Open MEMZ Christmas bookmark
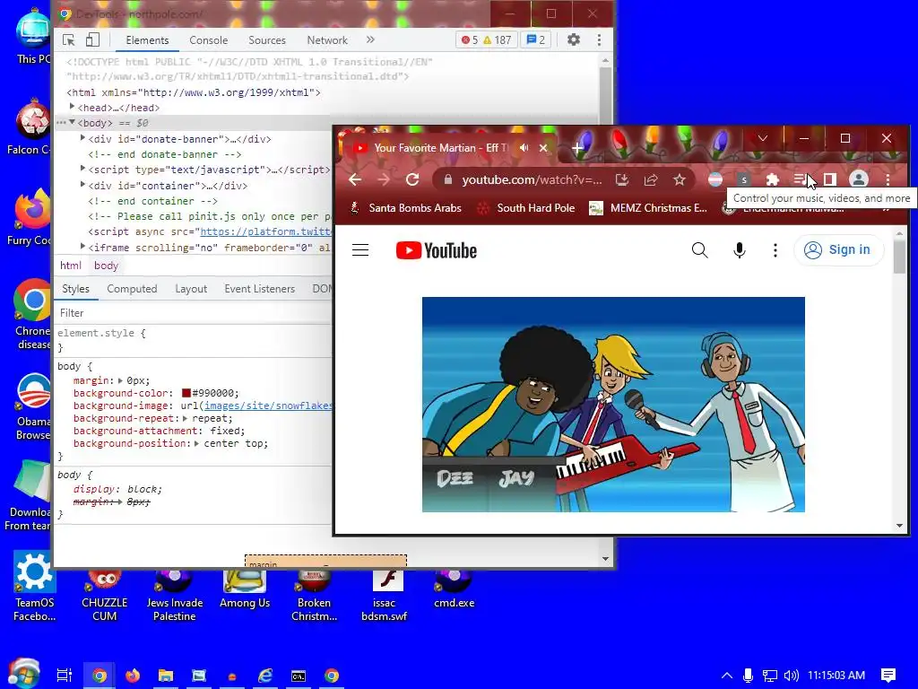This screenshot has height=689, width=918. tap(649, 208)
